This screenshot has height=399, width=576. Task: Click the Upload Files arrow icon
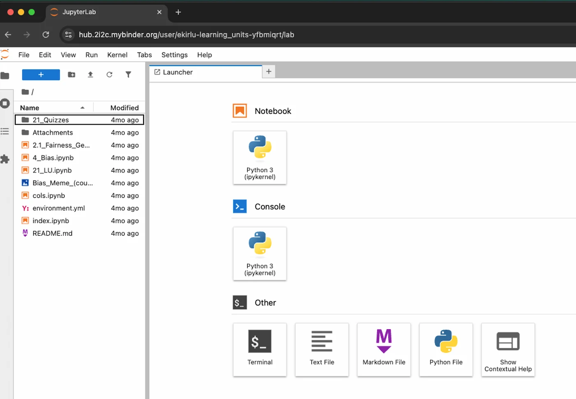pos(91,75)
